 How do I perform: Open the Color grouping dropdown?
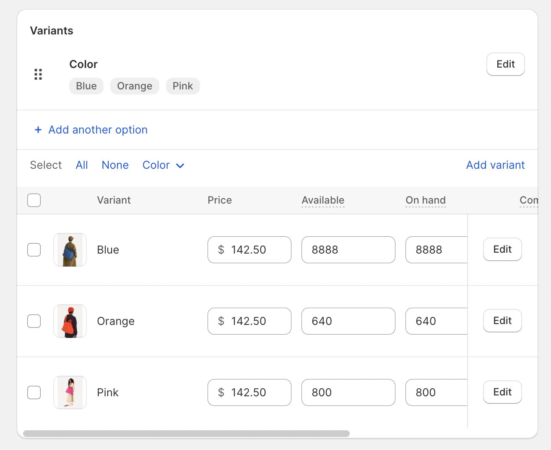[x=163, y=165]
